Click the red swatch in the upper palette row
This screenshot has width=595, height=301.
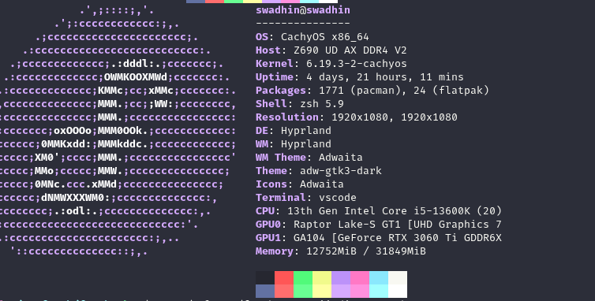click(x=284, y=277)
